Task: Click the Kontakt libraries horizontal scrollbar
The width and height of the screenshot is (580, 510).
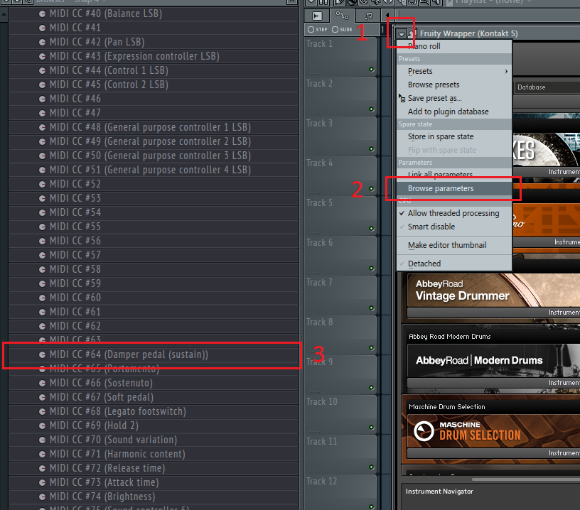Action: click(x=526, y=479)
